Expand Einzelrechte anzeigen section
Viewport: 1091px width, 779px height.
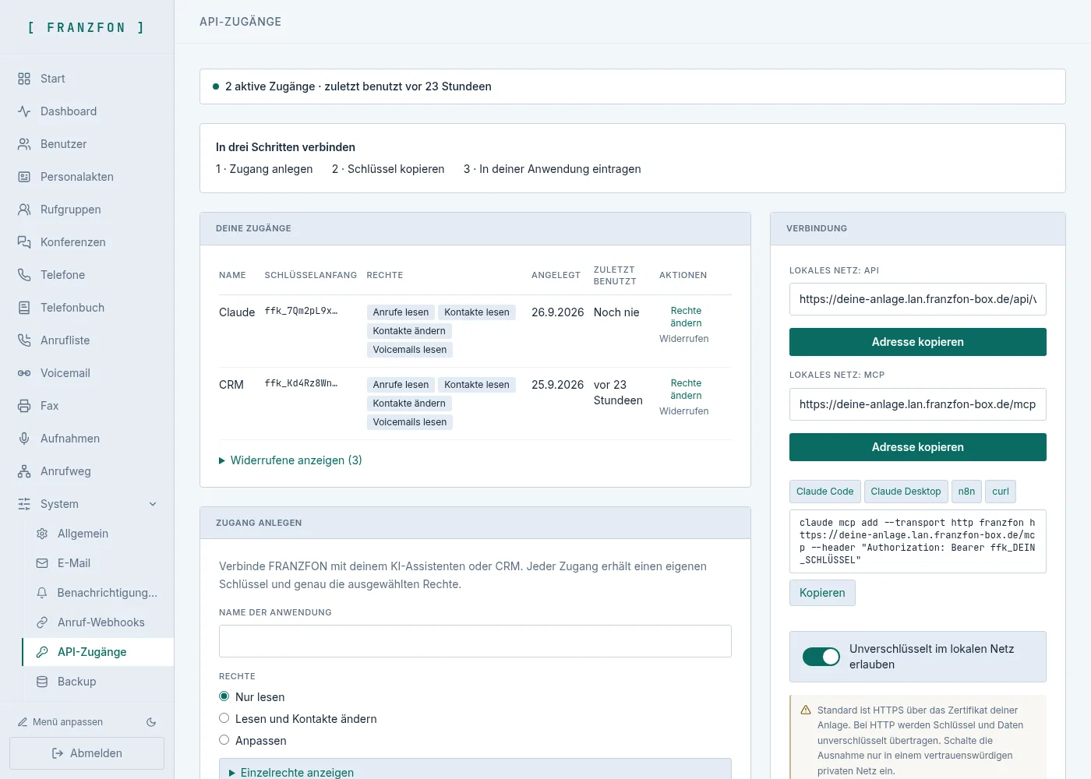pos(291,772)
